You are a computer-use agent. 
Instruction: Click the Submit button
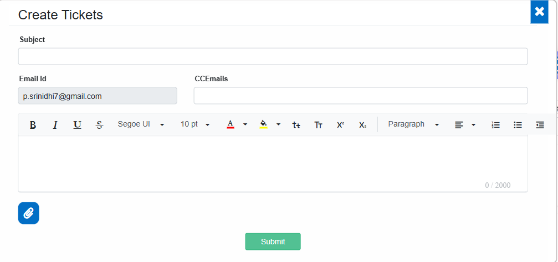click(273, 242)
